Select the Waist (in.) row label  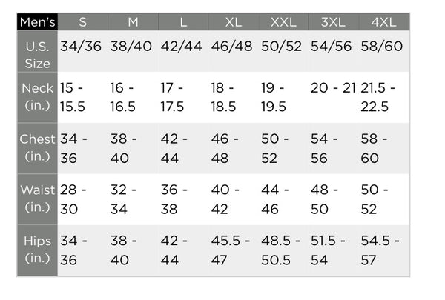[37, 199]
